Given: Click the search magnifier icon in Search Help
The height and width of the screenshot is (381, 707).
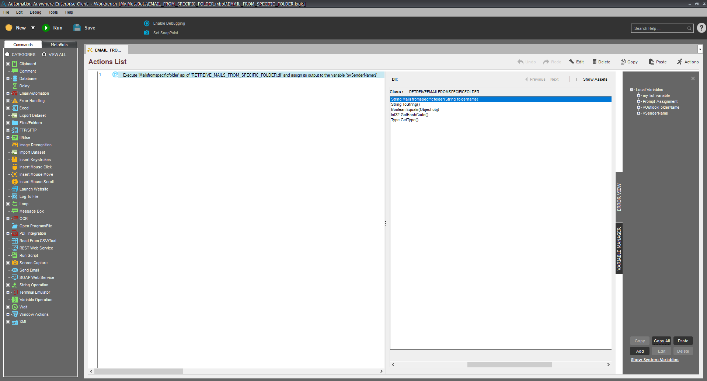Looking at the screenshot, I should (x=689, y=28).
